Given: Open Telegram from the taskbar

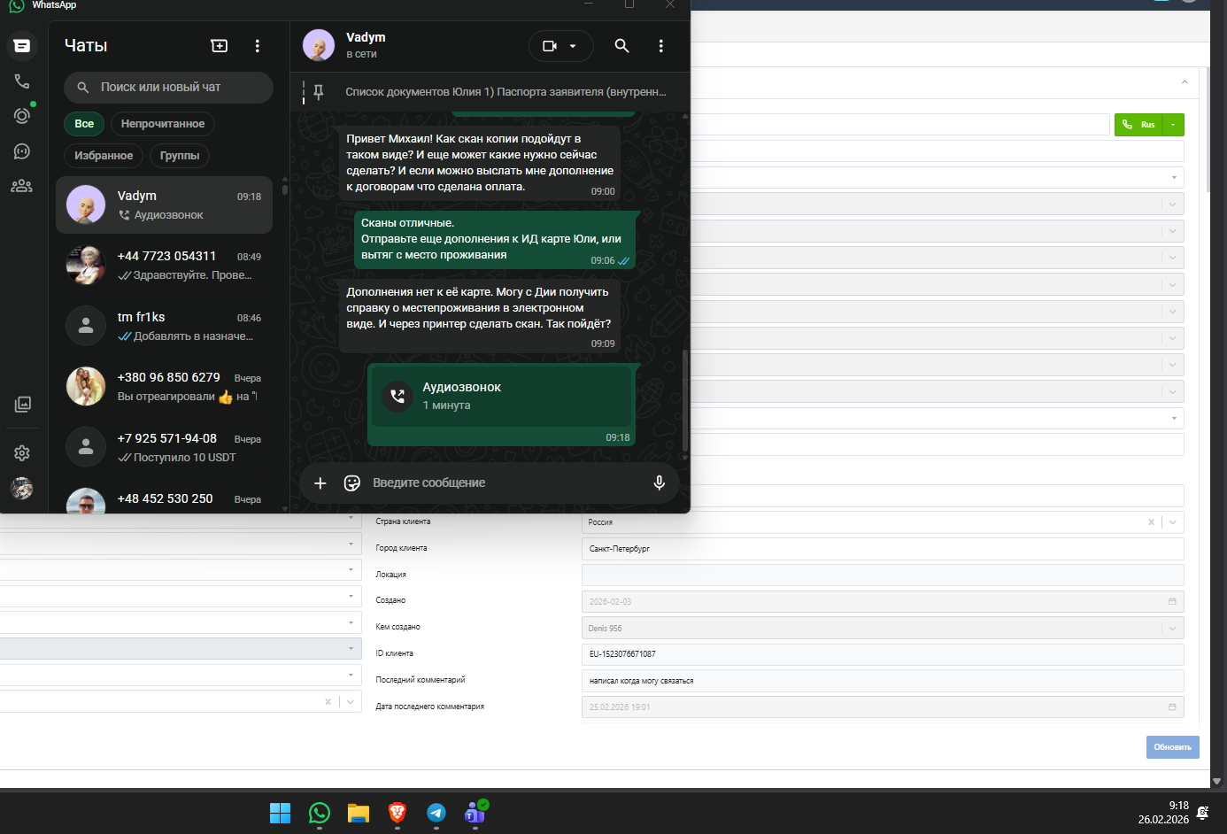Looking at the screenshot, I should click(x=436, y=813).
